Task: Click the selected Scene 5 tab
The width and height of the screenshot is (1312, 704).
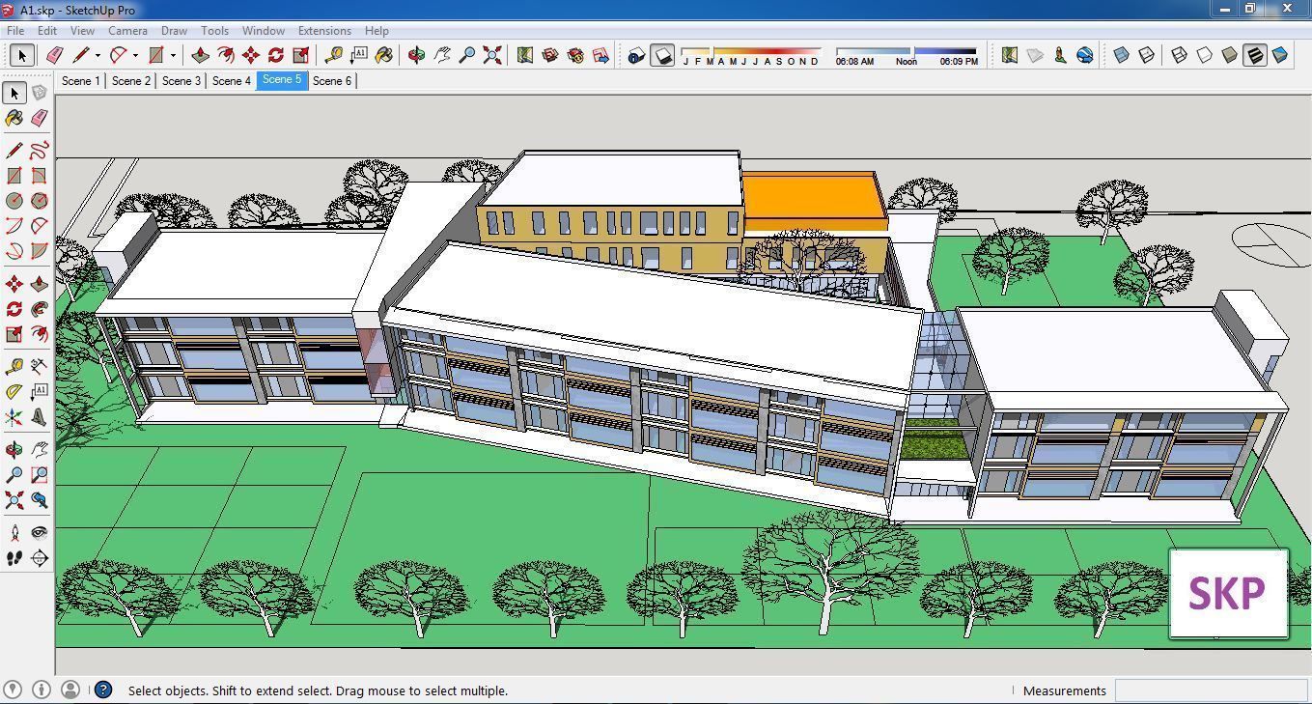Action: 282,80
